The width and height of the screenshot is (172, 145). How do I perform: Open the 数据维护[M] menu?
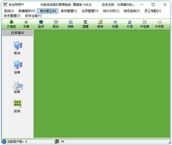pyautogui.click(x=27, y=11)
